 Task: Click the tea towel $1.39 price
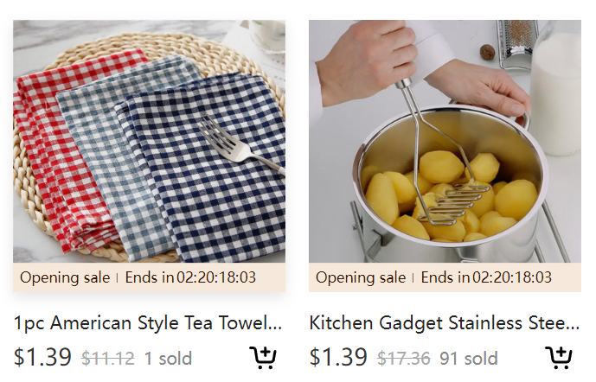click(x=42, y=357)
